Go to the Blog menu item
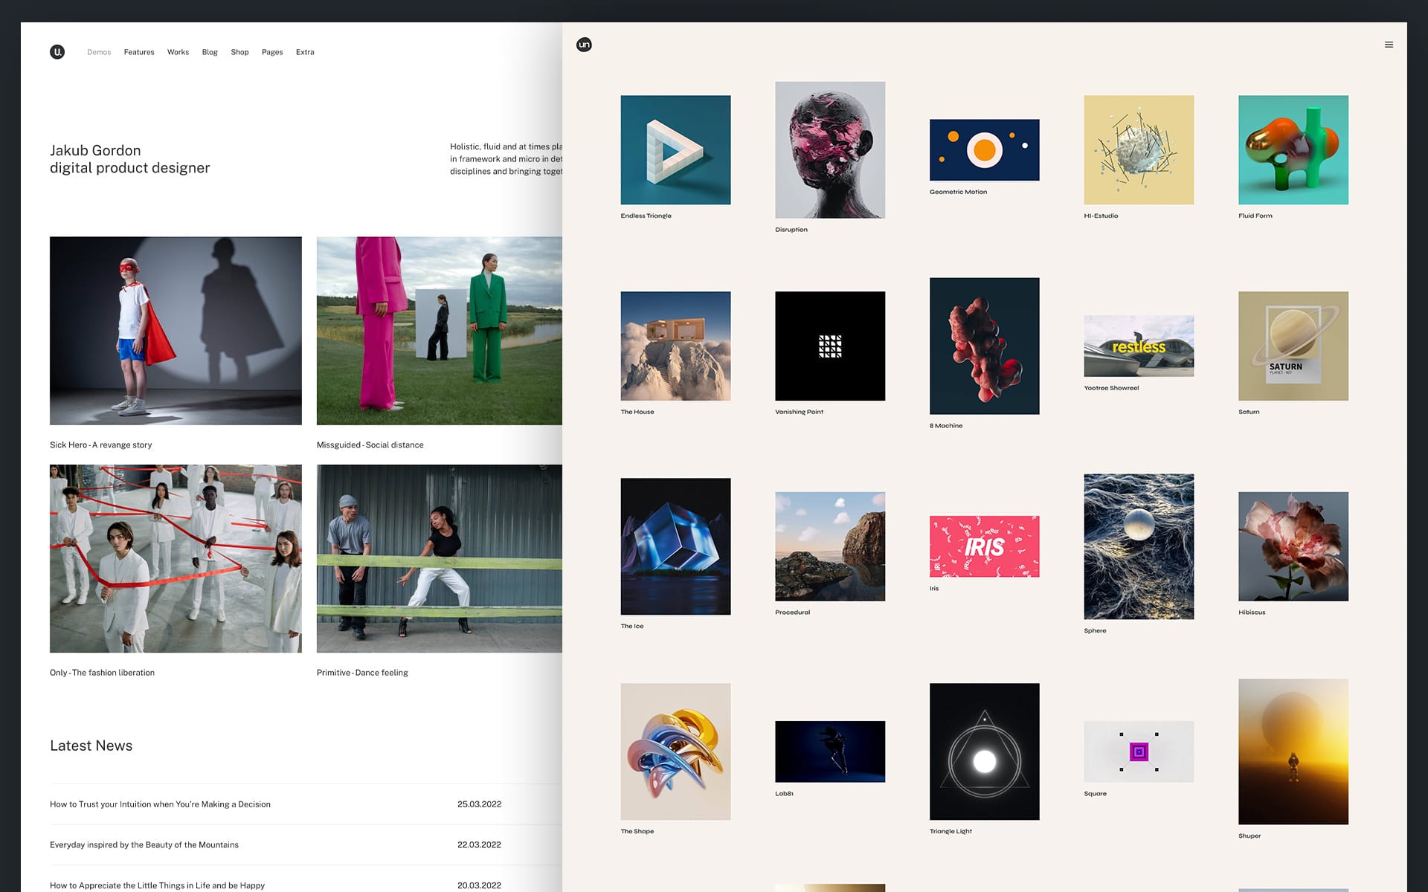This screenshot has height=892, width=1428. click(x=210, y=52)
